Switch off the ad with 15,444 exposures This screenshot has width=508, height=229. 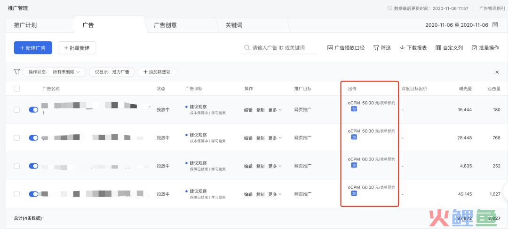point(34,110)
